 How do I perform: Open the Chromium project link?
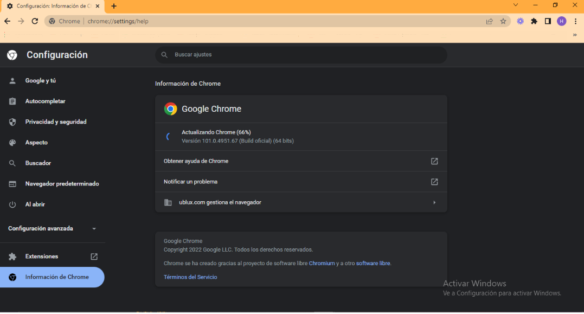(x=322, y=264)
